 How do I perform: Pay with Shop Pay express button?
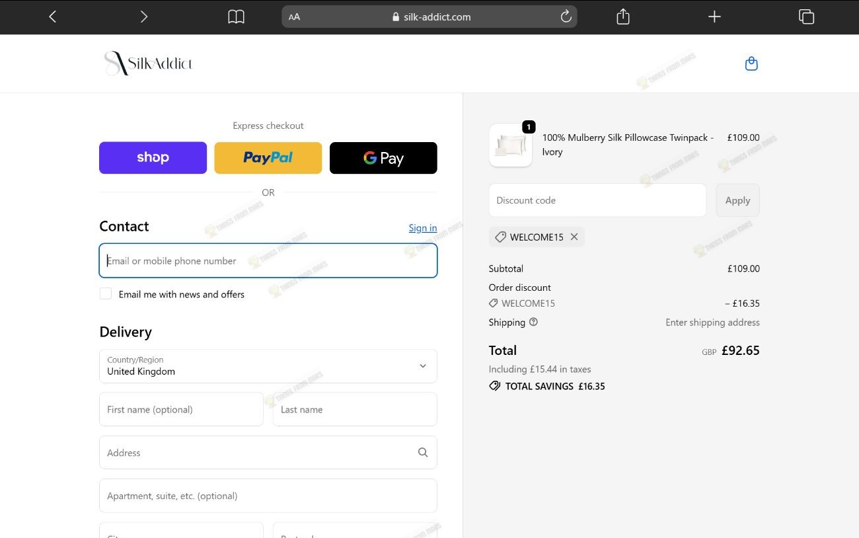click(x=153, y=158)
